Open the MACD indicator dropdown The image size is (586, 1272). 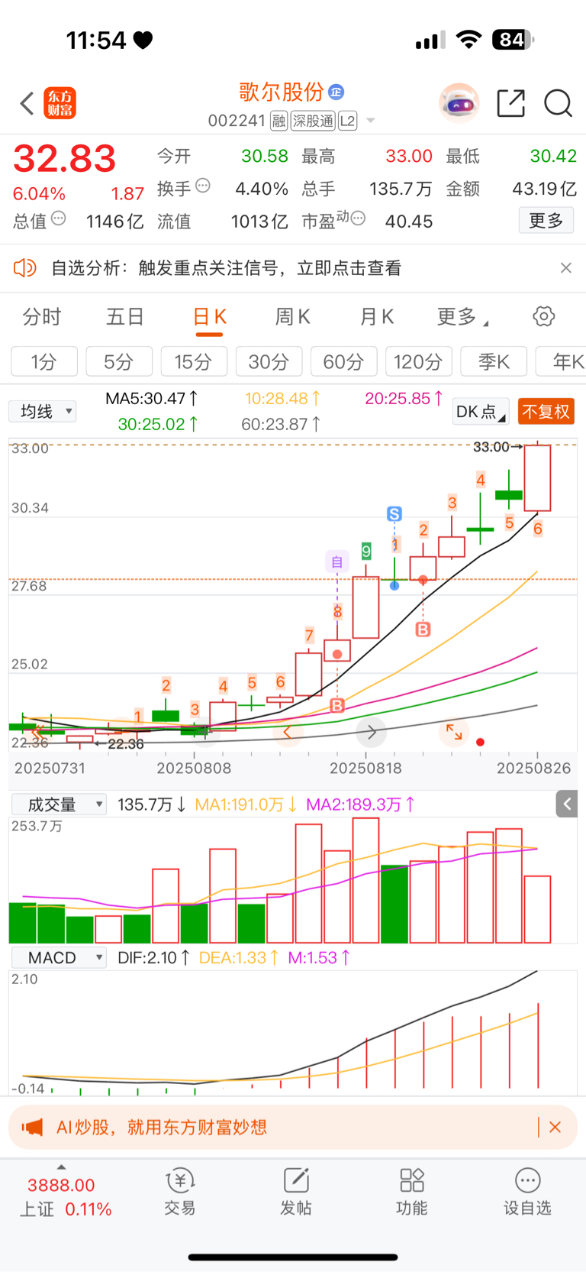(59, 957)
